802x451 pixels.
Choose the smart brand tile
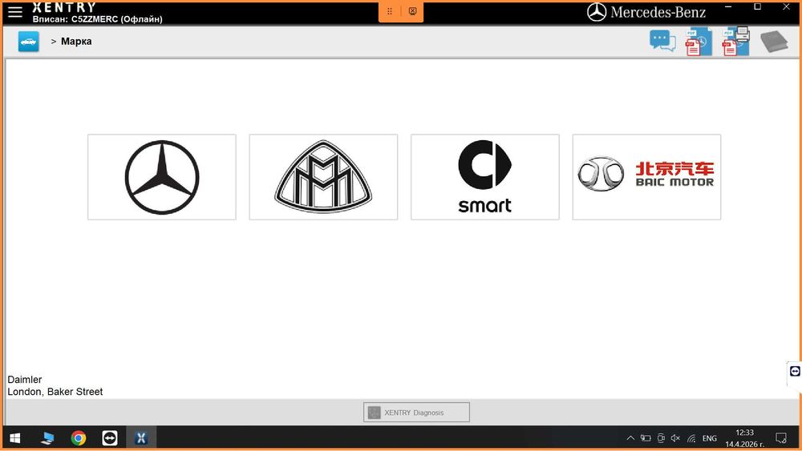pos(485,177)
